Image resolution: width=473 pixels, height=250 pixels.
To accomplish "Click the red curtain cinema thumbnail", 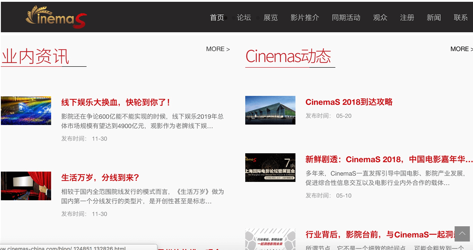I will click(26, 185).
